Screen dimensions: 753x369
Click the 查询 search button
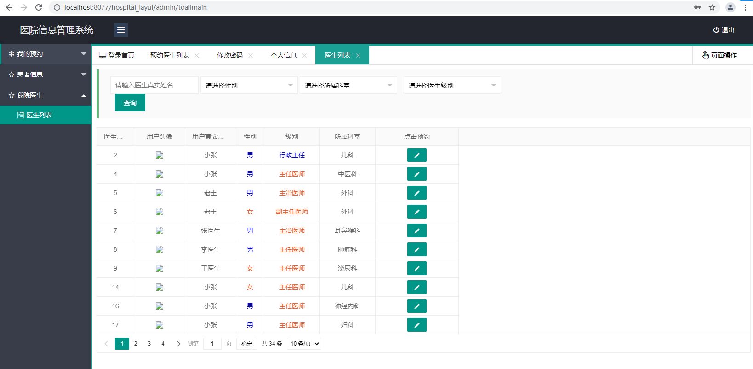click(x=130, y=103)
